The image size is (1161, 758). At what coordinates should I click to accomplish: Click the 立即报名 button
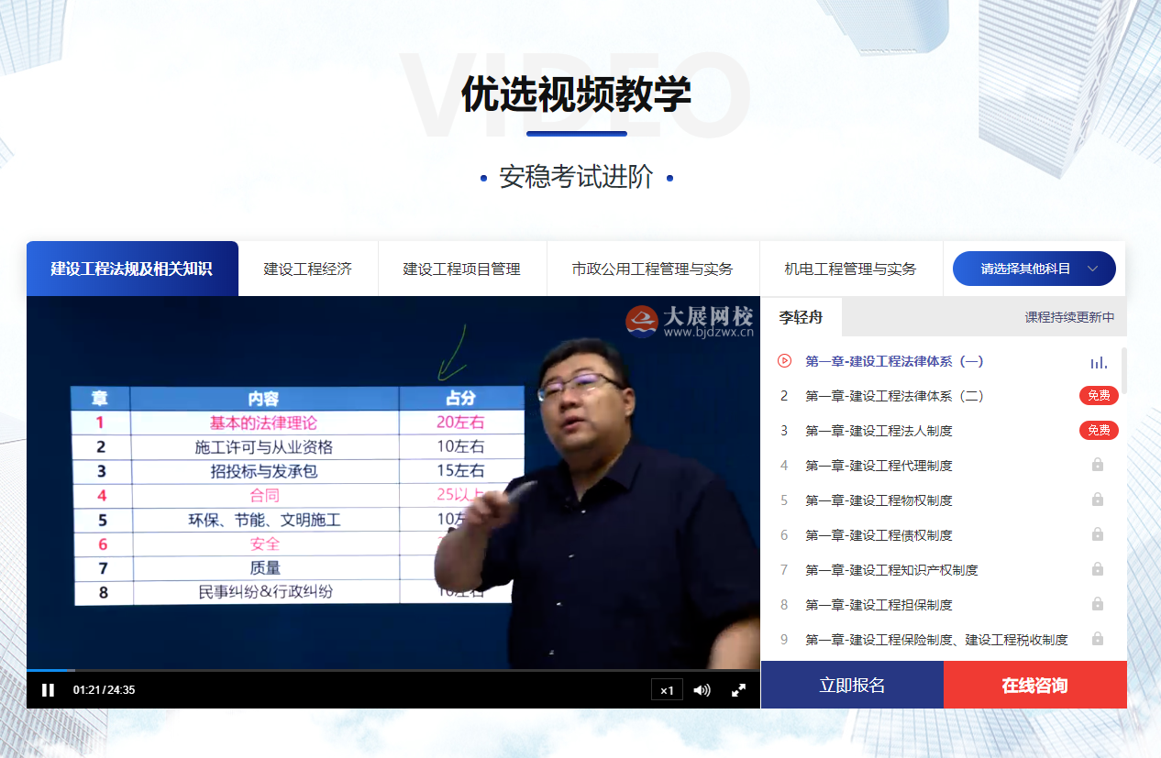[x=852, y=686]
